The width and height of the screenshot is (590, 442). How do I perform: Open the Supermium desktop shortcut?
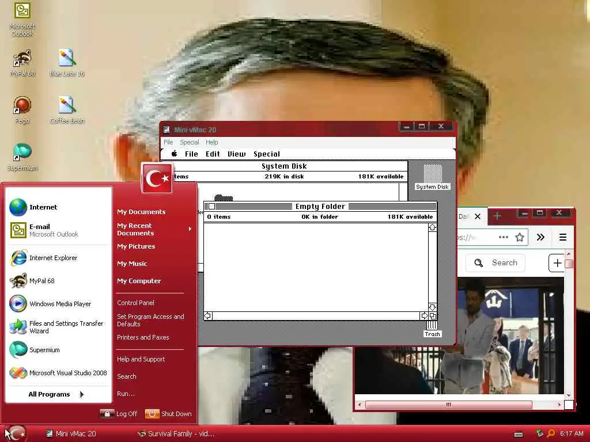pos(22,157)
